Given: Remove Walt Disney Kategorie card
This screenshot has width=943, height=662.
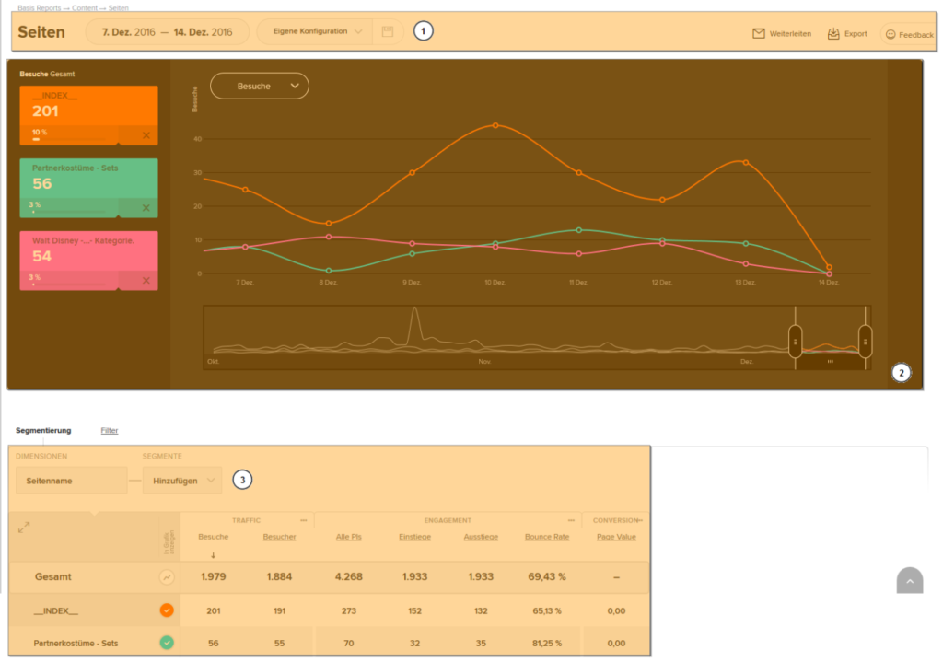Looking at the screenshot, I should 146,281.
